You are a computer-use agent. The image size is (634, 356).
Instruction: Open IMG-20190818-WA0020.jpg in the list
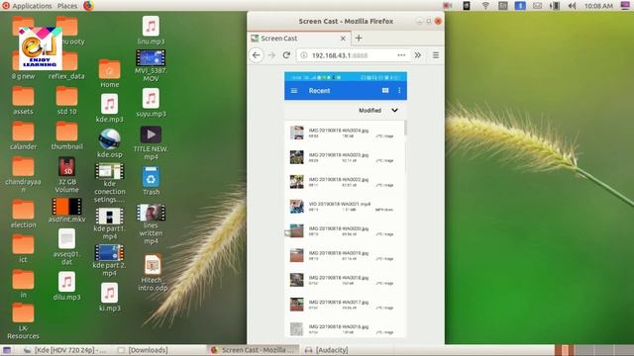tap(345, 231)
